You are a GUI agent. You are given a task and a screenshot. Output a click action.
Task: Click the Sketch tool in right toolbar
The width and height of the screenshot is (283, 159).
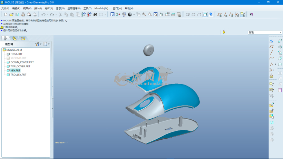click(x=272, y=41)
